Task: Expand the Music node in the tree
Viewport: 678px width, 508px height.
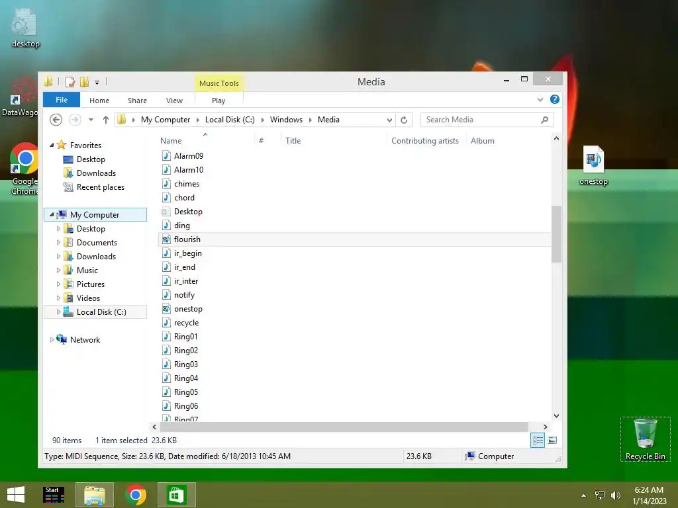Action: pyautogui.click(x=58, y=270)
